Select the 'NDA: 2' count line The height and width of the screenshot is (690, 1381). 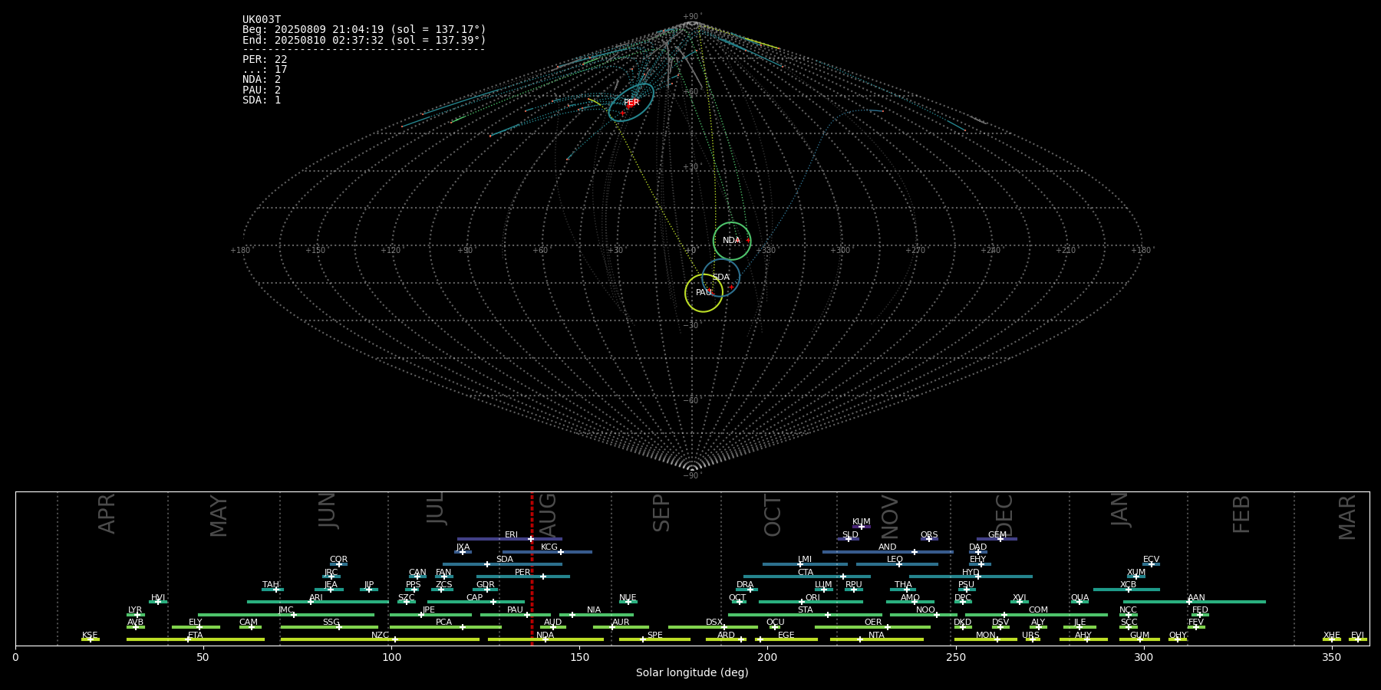click(262, 80)
